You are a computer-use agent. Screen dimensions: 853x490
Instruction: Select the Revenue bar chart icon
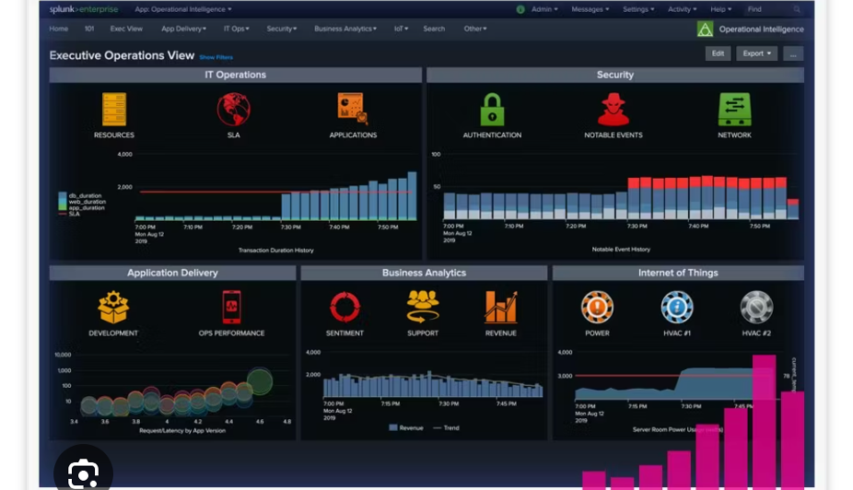click(500, 307)
